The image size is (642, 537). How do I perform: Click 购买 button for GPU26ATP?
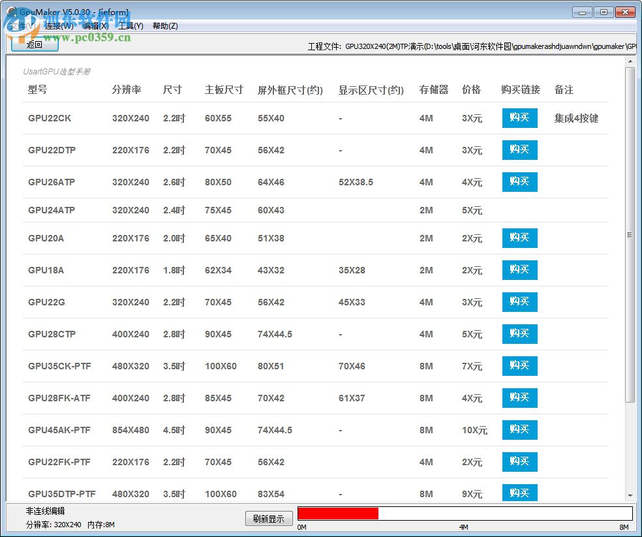click(519, 182)
